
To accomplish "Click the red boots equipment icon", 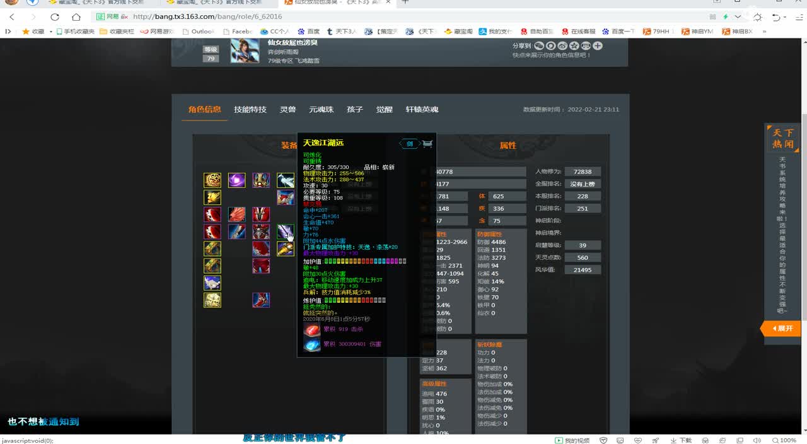I will [x=261, y=300].
